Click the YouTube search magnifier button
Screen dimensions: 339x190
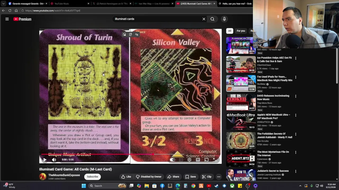tap(212, 19)
